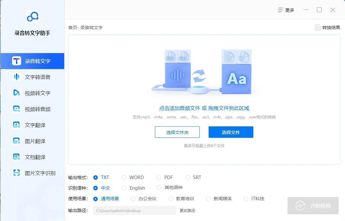
Task: Select 通用场景 usage scenario
Action: pos(106,199)
